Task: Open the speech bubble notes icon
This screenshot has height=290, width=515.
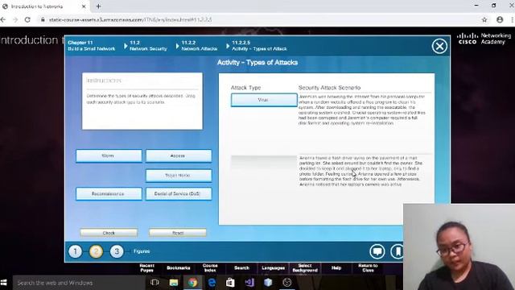Action: coord(377,251)
